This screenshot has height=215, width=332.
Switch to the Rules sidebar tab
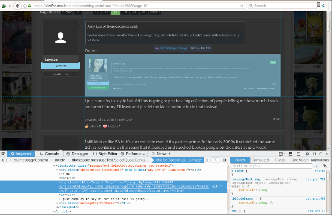(x=240, y=160)
